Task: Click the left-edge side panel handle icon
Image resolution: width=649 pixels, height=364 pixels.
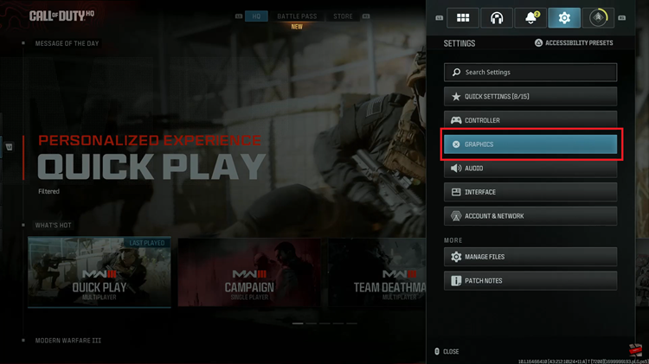Action: [x=10, y=147]
